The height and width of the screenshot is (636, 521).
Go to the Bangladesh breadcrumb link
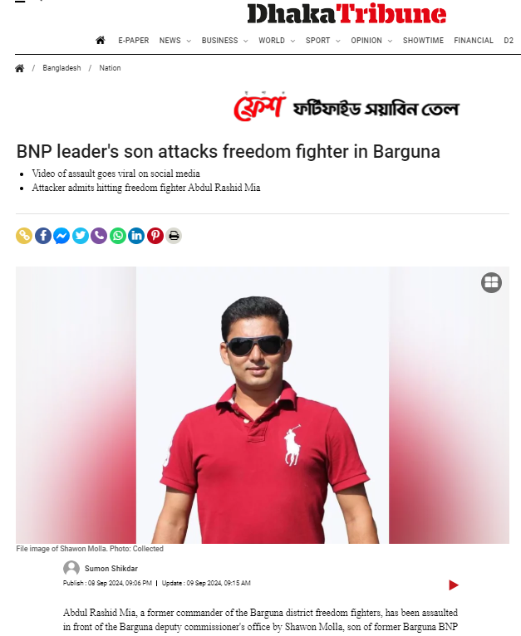[x=61, y=68]
